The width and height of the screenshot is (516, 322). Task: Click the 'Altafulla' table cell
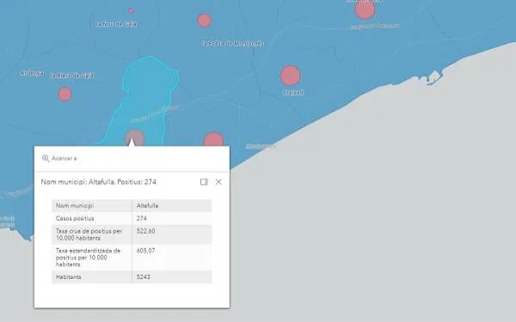pyautogui.click(x=172, y=206)
